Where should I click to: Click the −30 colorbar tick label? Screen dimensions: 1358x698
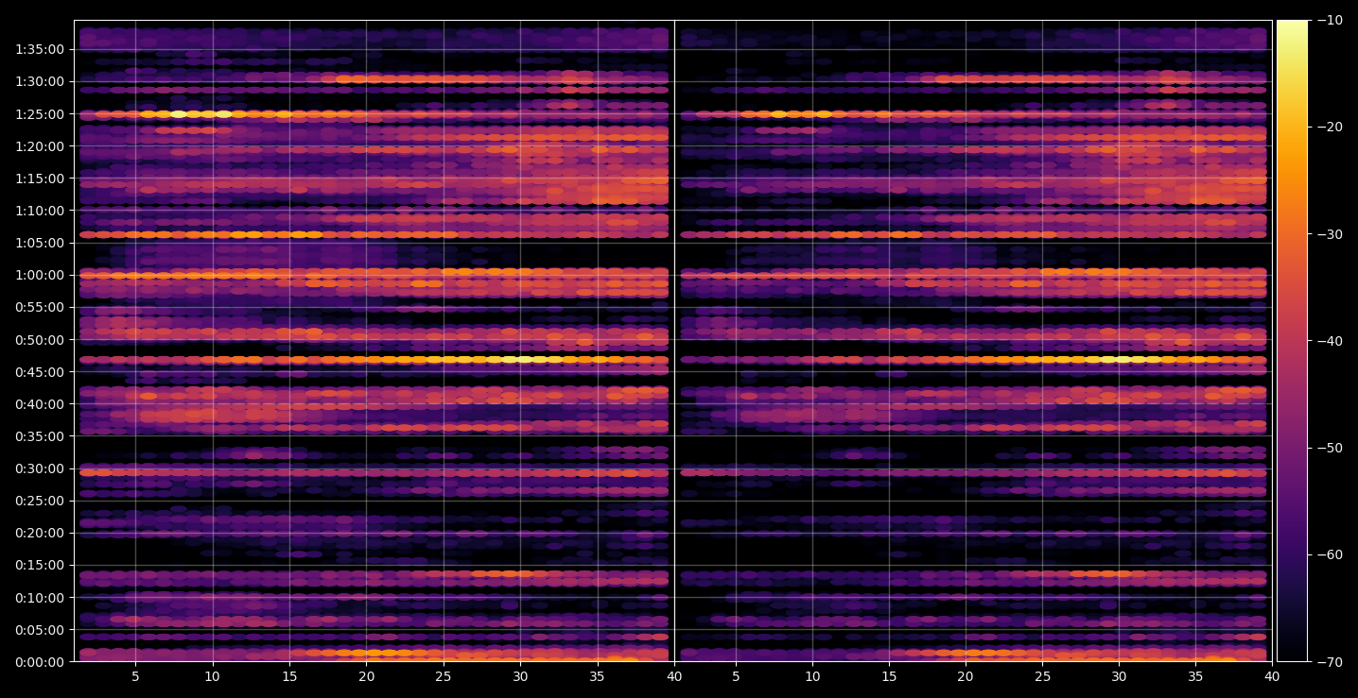(x=1329, y=234)
